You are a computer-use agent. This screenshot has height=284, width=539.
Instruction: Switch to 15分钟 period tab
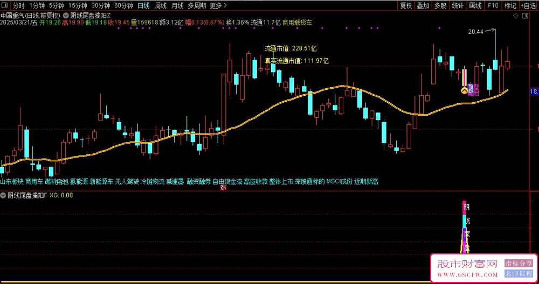[x=78, y=5]
